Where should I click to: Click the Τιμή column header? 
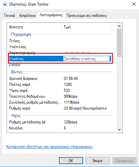[86, 27]
